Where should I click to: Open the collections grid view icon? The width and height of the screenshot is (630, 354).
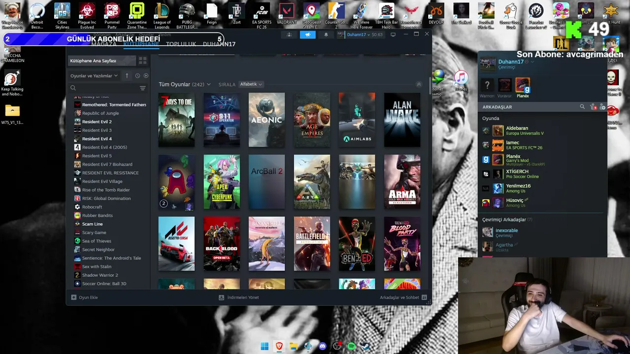143,61
